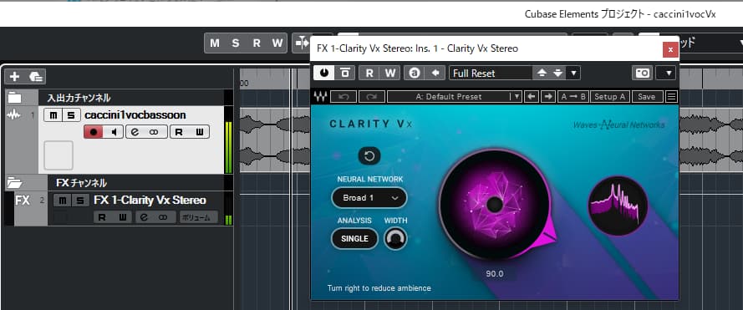Click the plugin 'a' switch icon
This screenshot has width=743, height=310.
415,73
